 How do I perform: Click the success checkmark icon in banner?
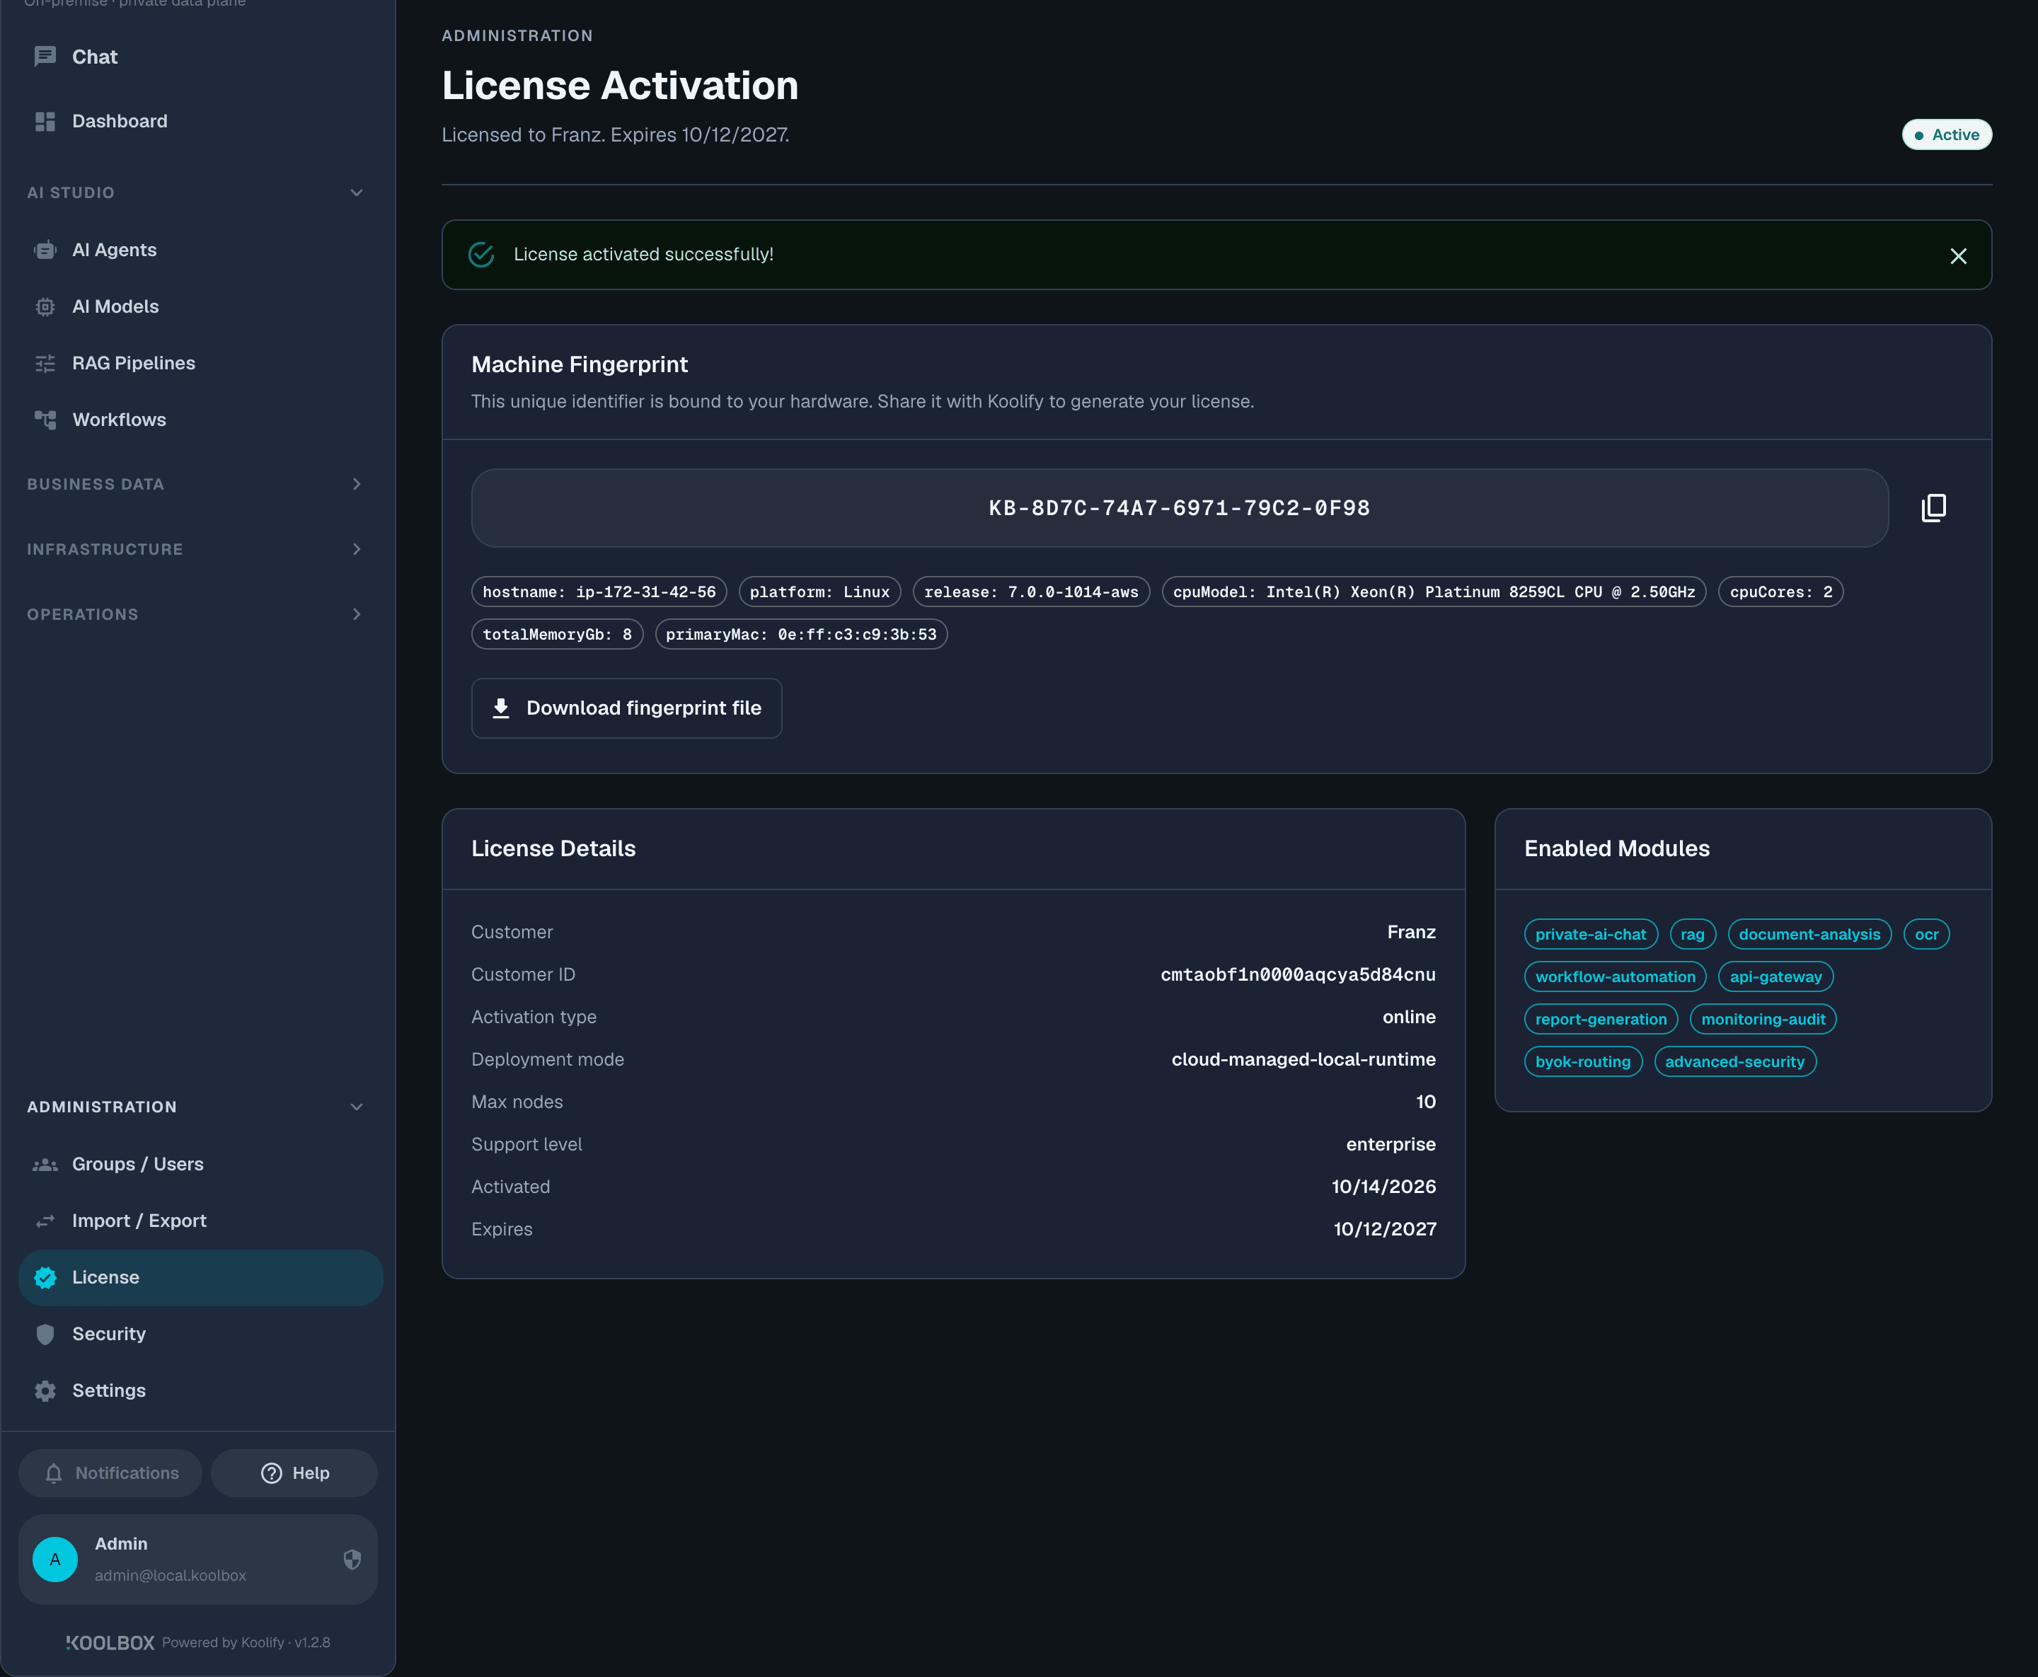coord(481,255)
